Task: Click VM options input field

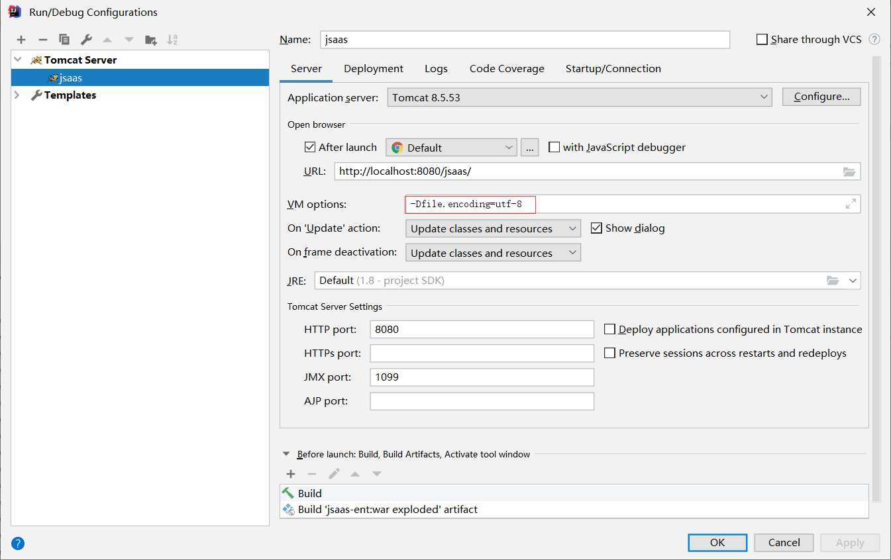Action: pos(633,204)
